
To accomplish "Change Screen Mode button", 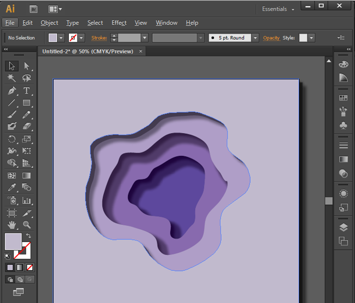I will (19, 292).
